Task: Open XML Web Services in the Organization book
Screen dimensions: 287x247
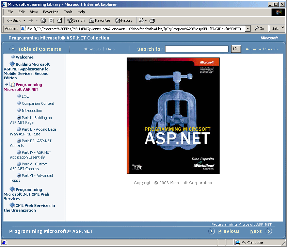Action: pyautogui.click(x=29, y=208)
